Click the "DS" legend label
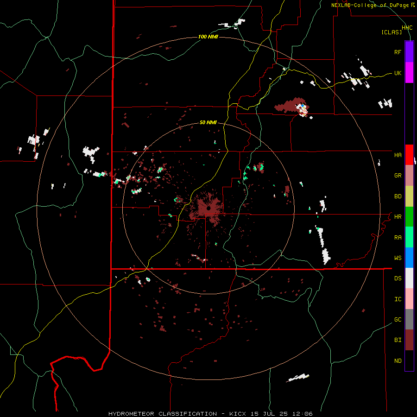The image size is (417, 417). 398,278
